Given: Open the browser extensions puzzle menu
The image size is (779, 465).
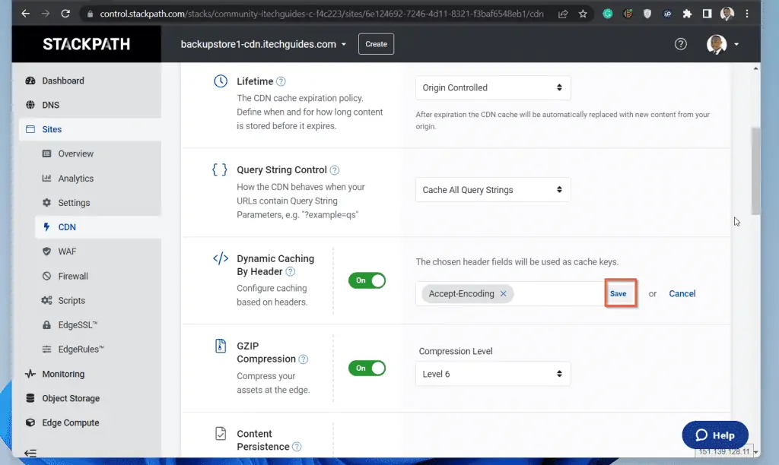Looking at the screenshot, I should coord(687,14).
